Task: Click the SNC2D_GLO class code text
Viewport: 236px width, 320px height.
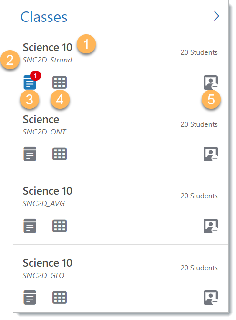Action: click(43, 276)
